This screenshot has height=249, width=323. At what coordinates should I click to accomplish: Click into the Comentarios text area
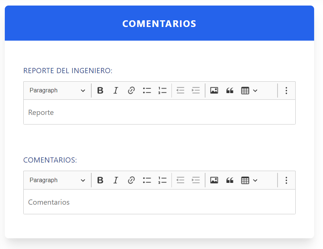pyautogui.click(x=159, y=202)
